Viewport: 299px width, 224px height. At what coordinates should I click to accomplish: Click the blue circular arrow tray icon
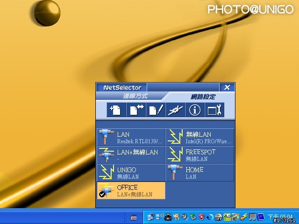point(210,217)
